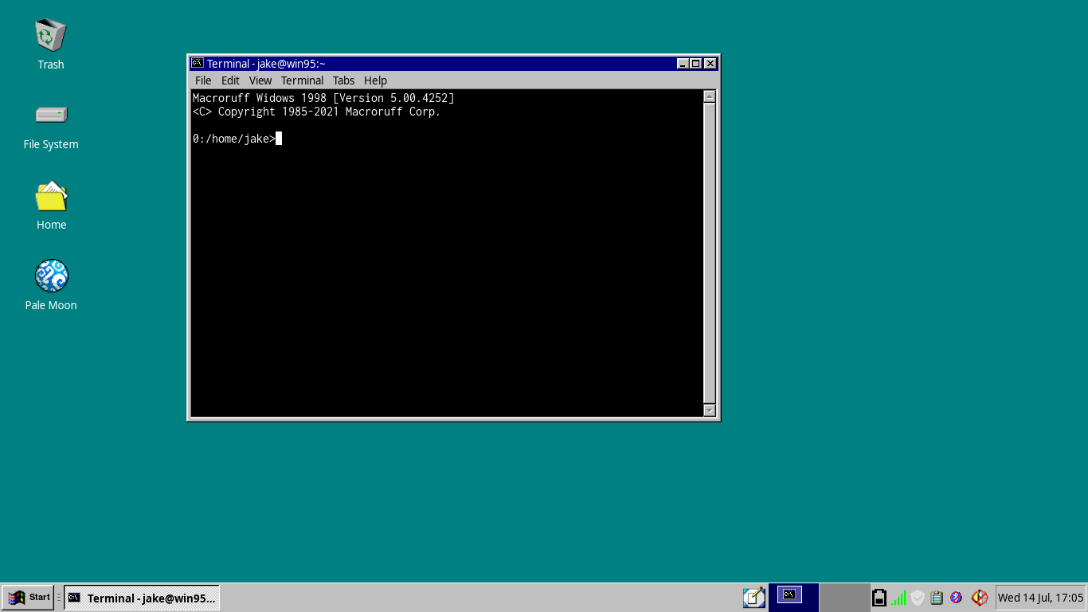Click the Copyright 1985-2021 Macroruff Corp. line
This screenshot has width=1088, height=612.
(x=317, y=112)
